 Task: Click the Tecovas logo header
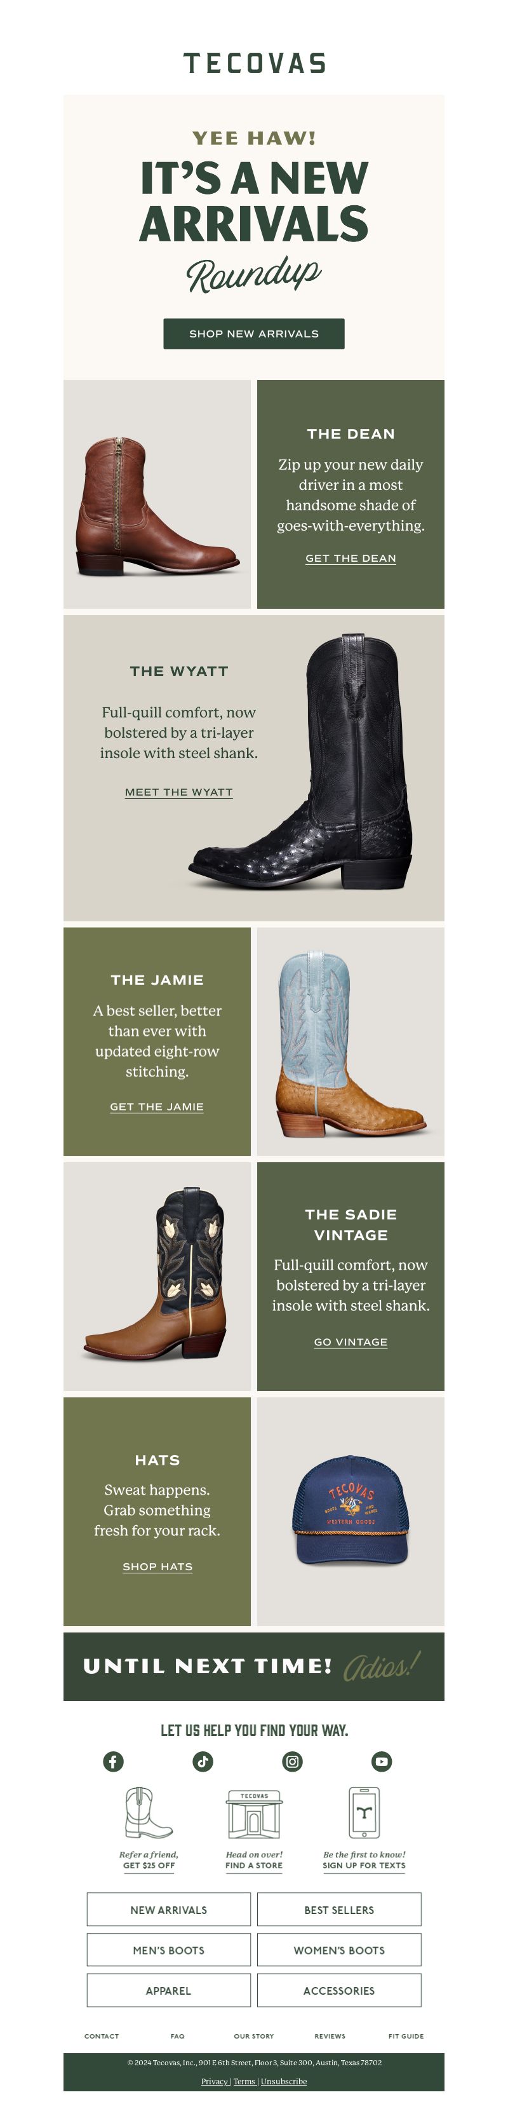(254, 63)
